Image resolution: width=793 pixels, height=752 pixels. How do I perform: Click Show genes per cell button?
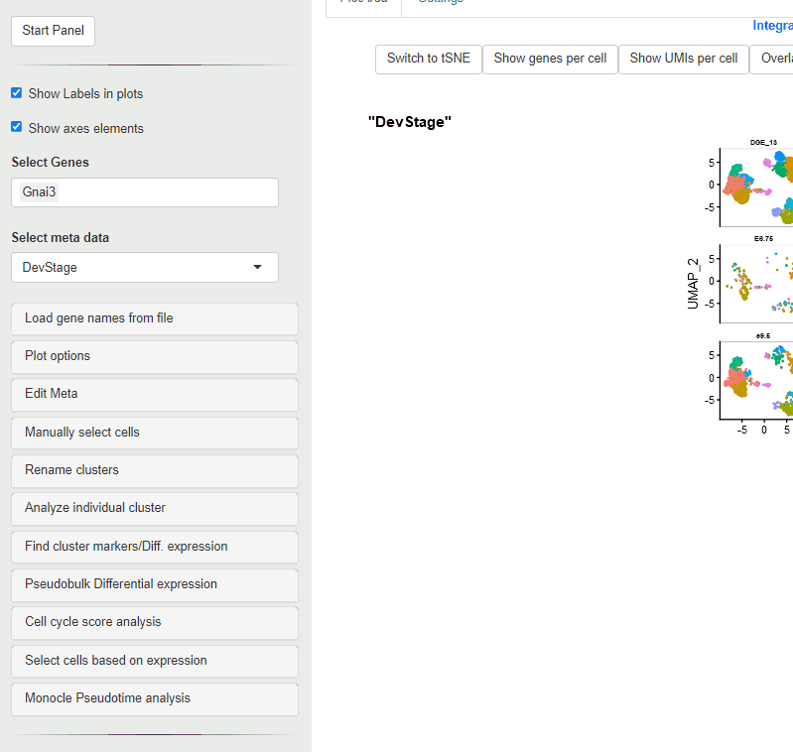click(x=550, y=59)
